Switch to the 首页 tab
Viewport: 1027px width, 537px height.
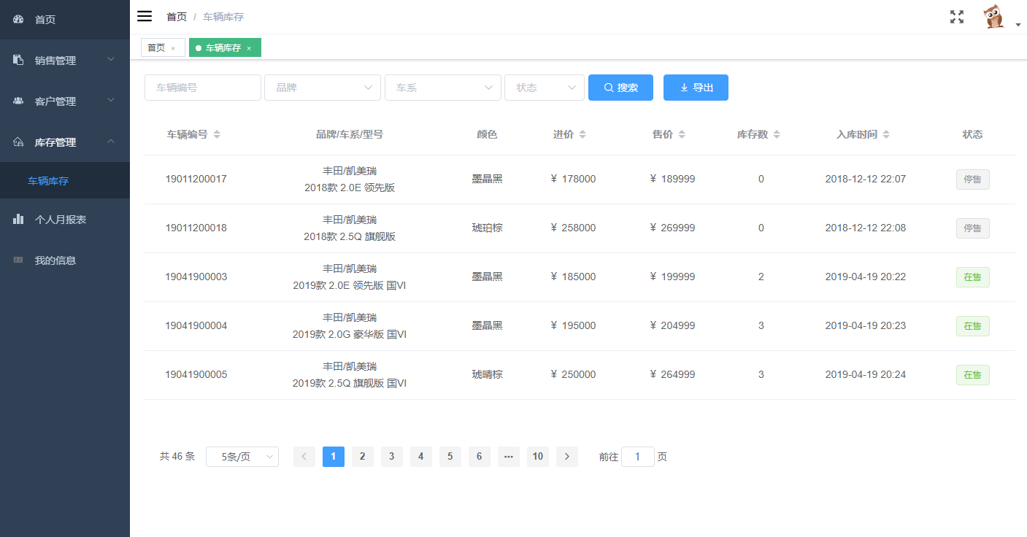pyautogui.click(x=158, y=47)
